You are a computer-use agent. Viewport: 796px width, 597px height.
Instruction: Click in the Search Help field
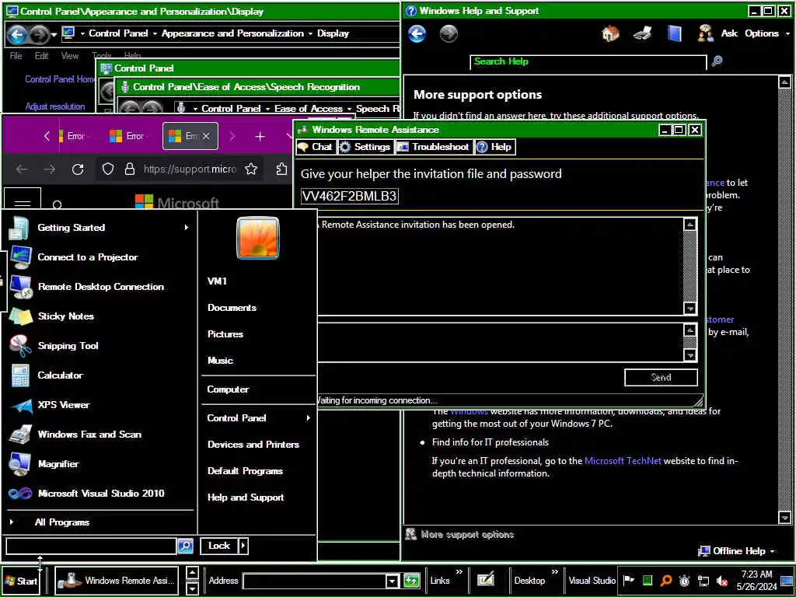coord(588,62)
